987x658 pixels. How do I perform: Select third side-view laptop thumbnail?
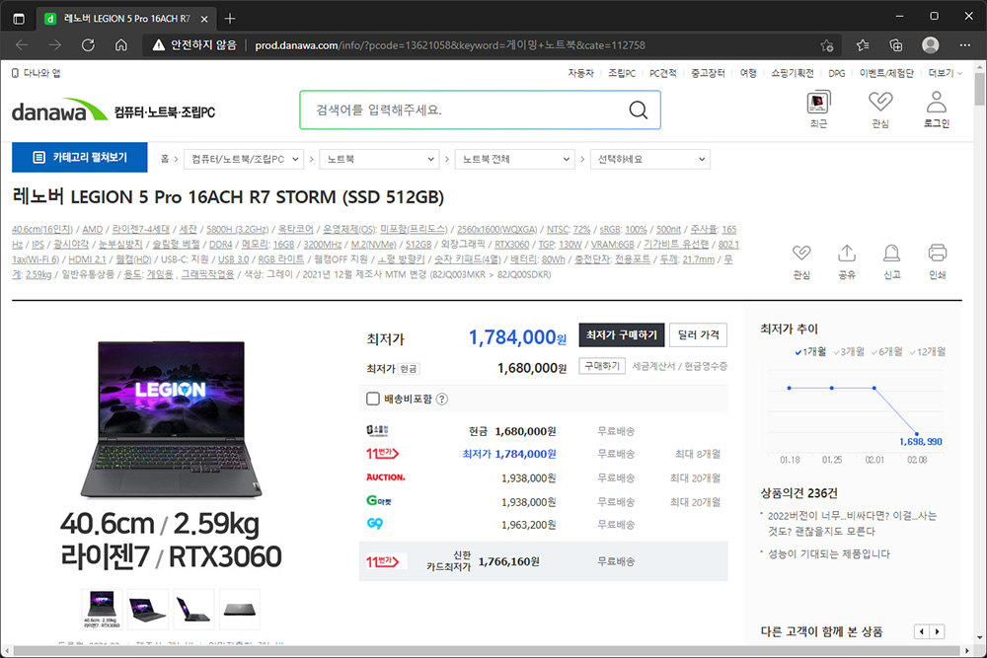193,609
